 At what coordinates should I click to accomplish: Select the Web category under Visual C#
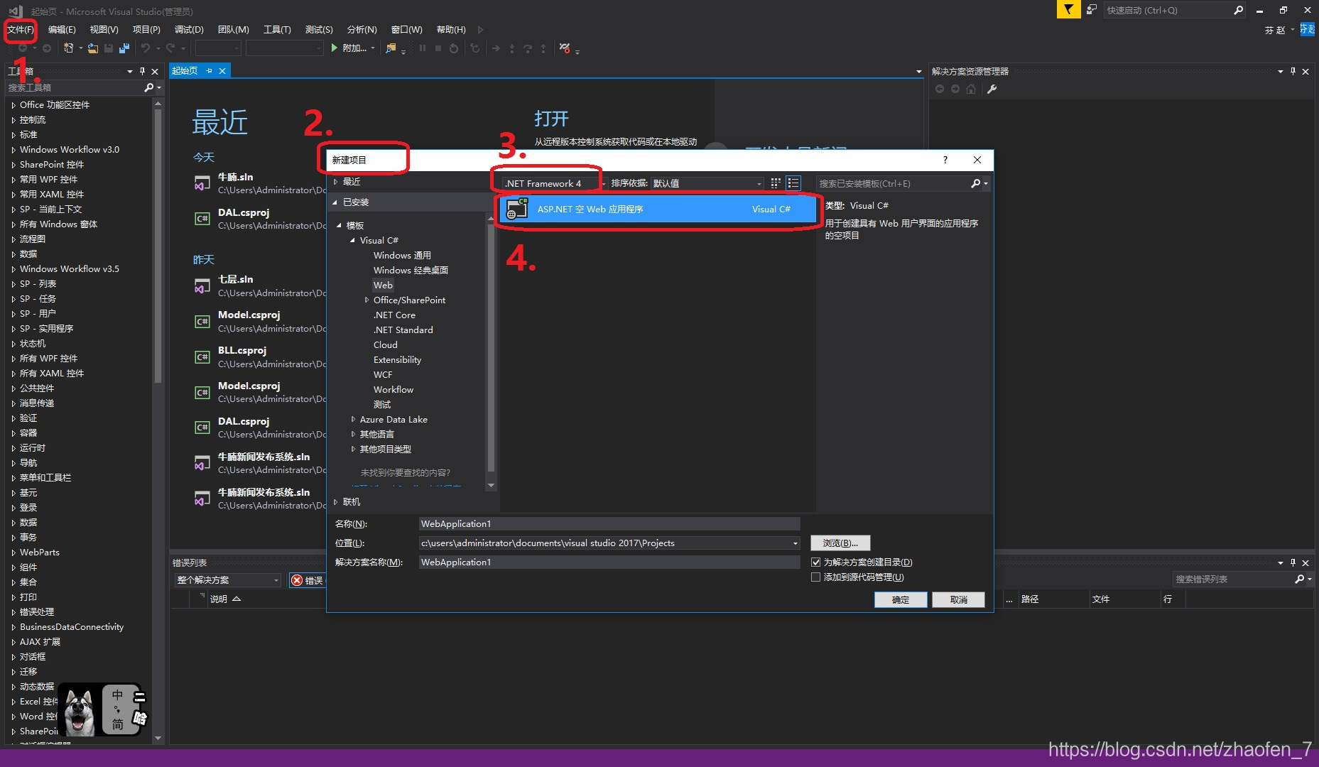[x=383, y=285]
